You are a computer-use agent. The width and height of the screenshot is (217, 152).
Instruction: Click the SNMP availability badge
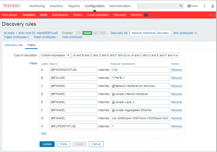tap(87, 33)
